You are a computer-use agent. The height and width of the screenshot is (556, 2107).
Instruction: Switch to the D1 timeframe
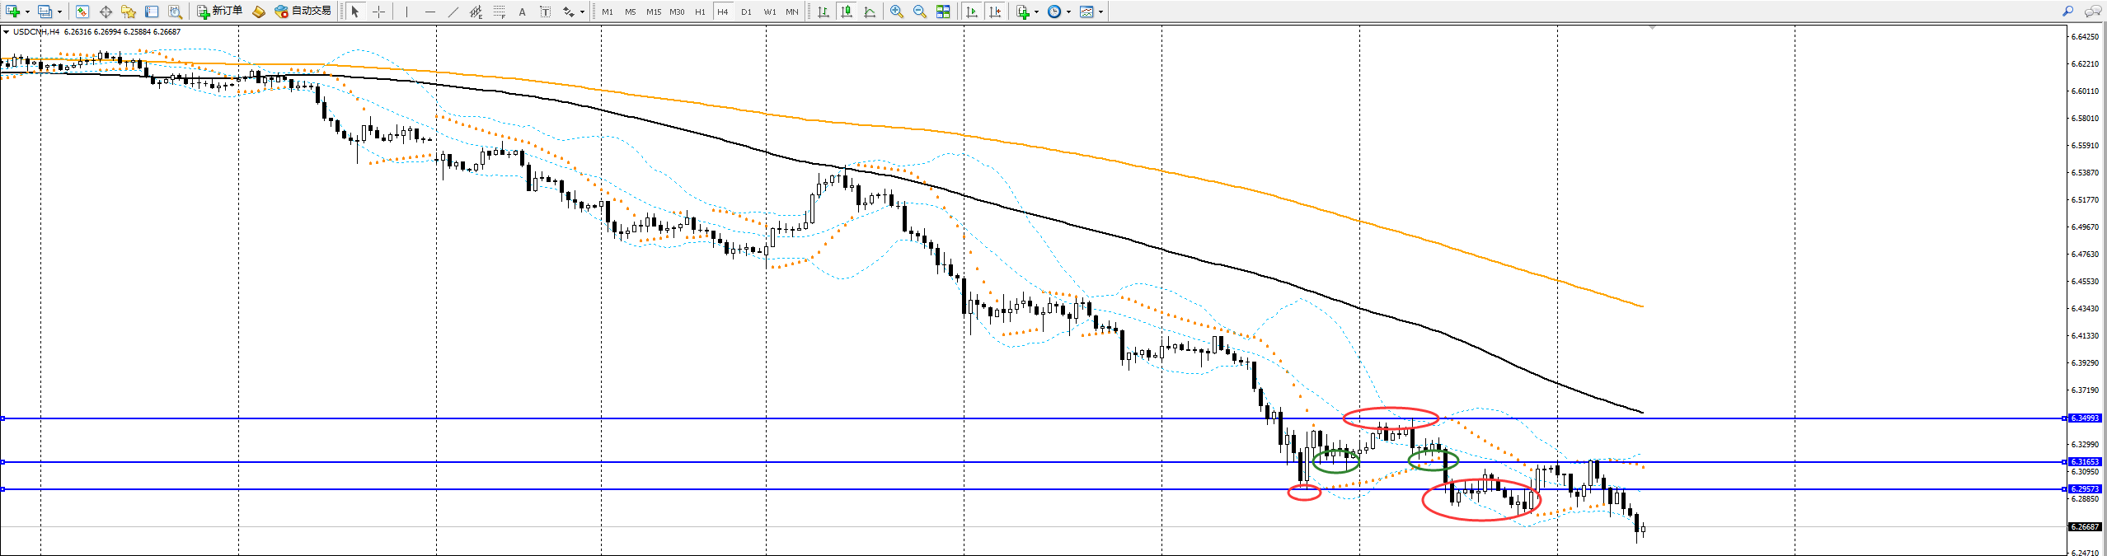[746, 12]
